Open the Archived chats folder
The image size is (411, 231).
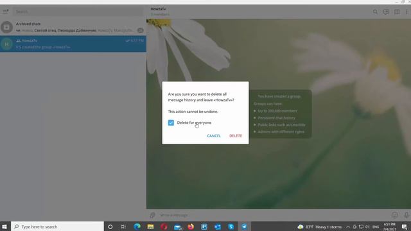(73, 27)
